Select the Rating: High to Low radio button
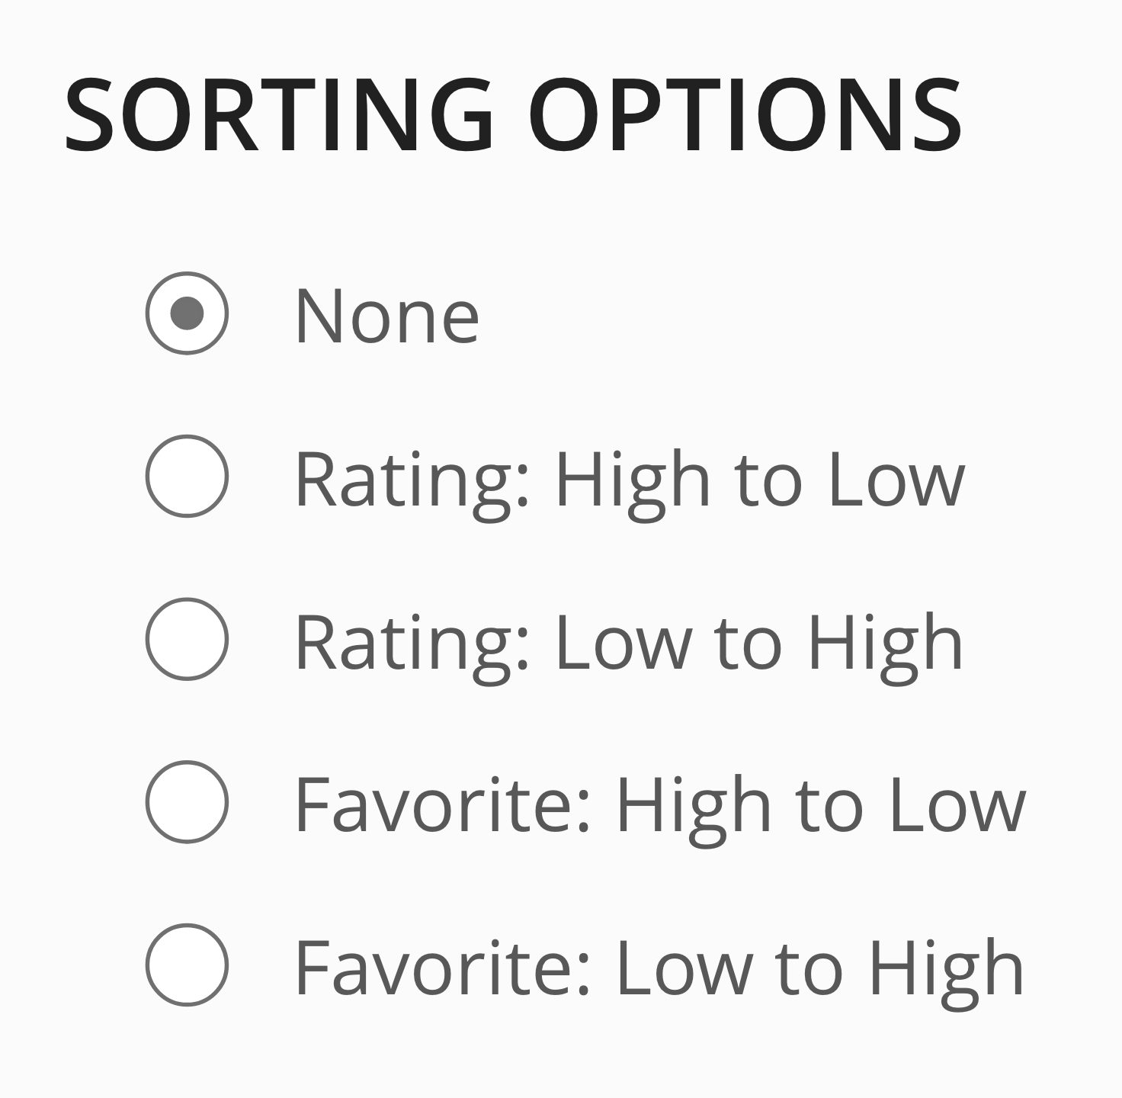The image size is (1122, 1098). [187, 476]
